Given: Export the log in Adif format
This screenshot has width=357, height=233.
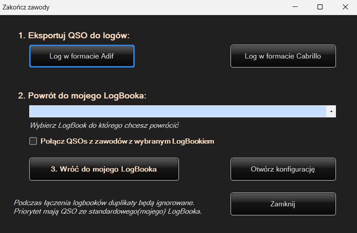Looking at the screenshot, I should 82,56.
